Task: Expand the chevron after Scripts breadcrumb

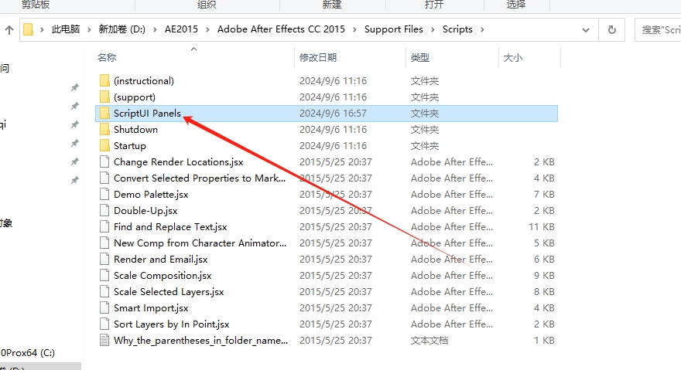Action: 481,30
